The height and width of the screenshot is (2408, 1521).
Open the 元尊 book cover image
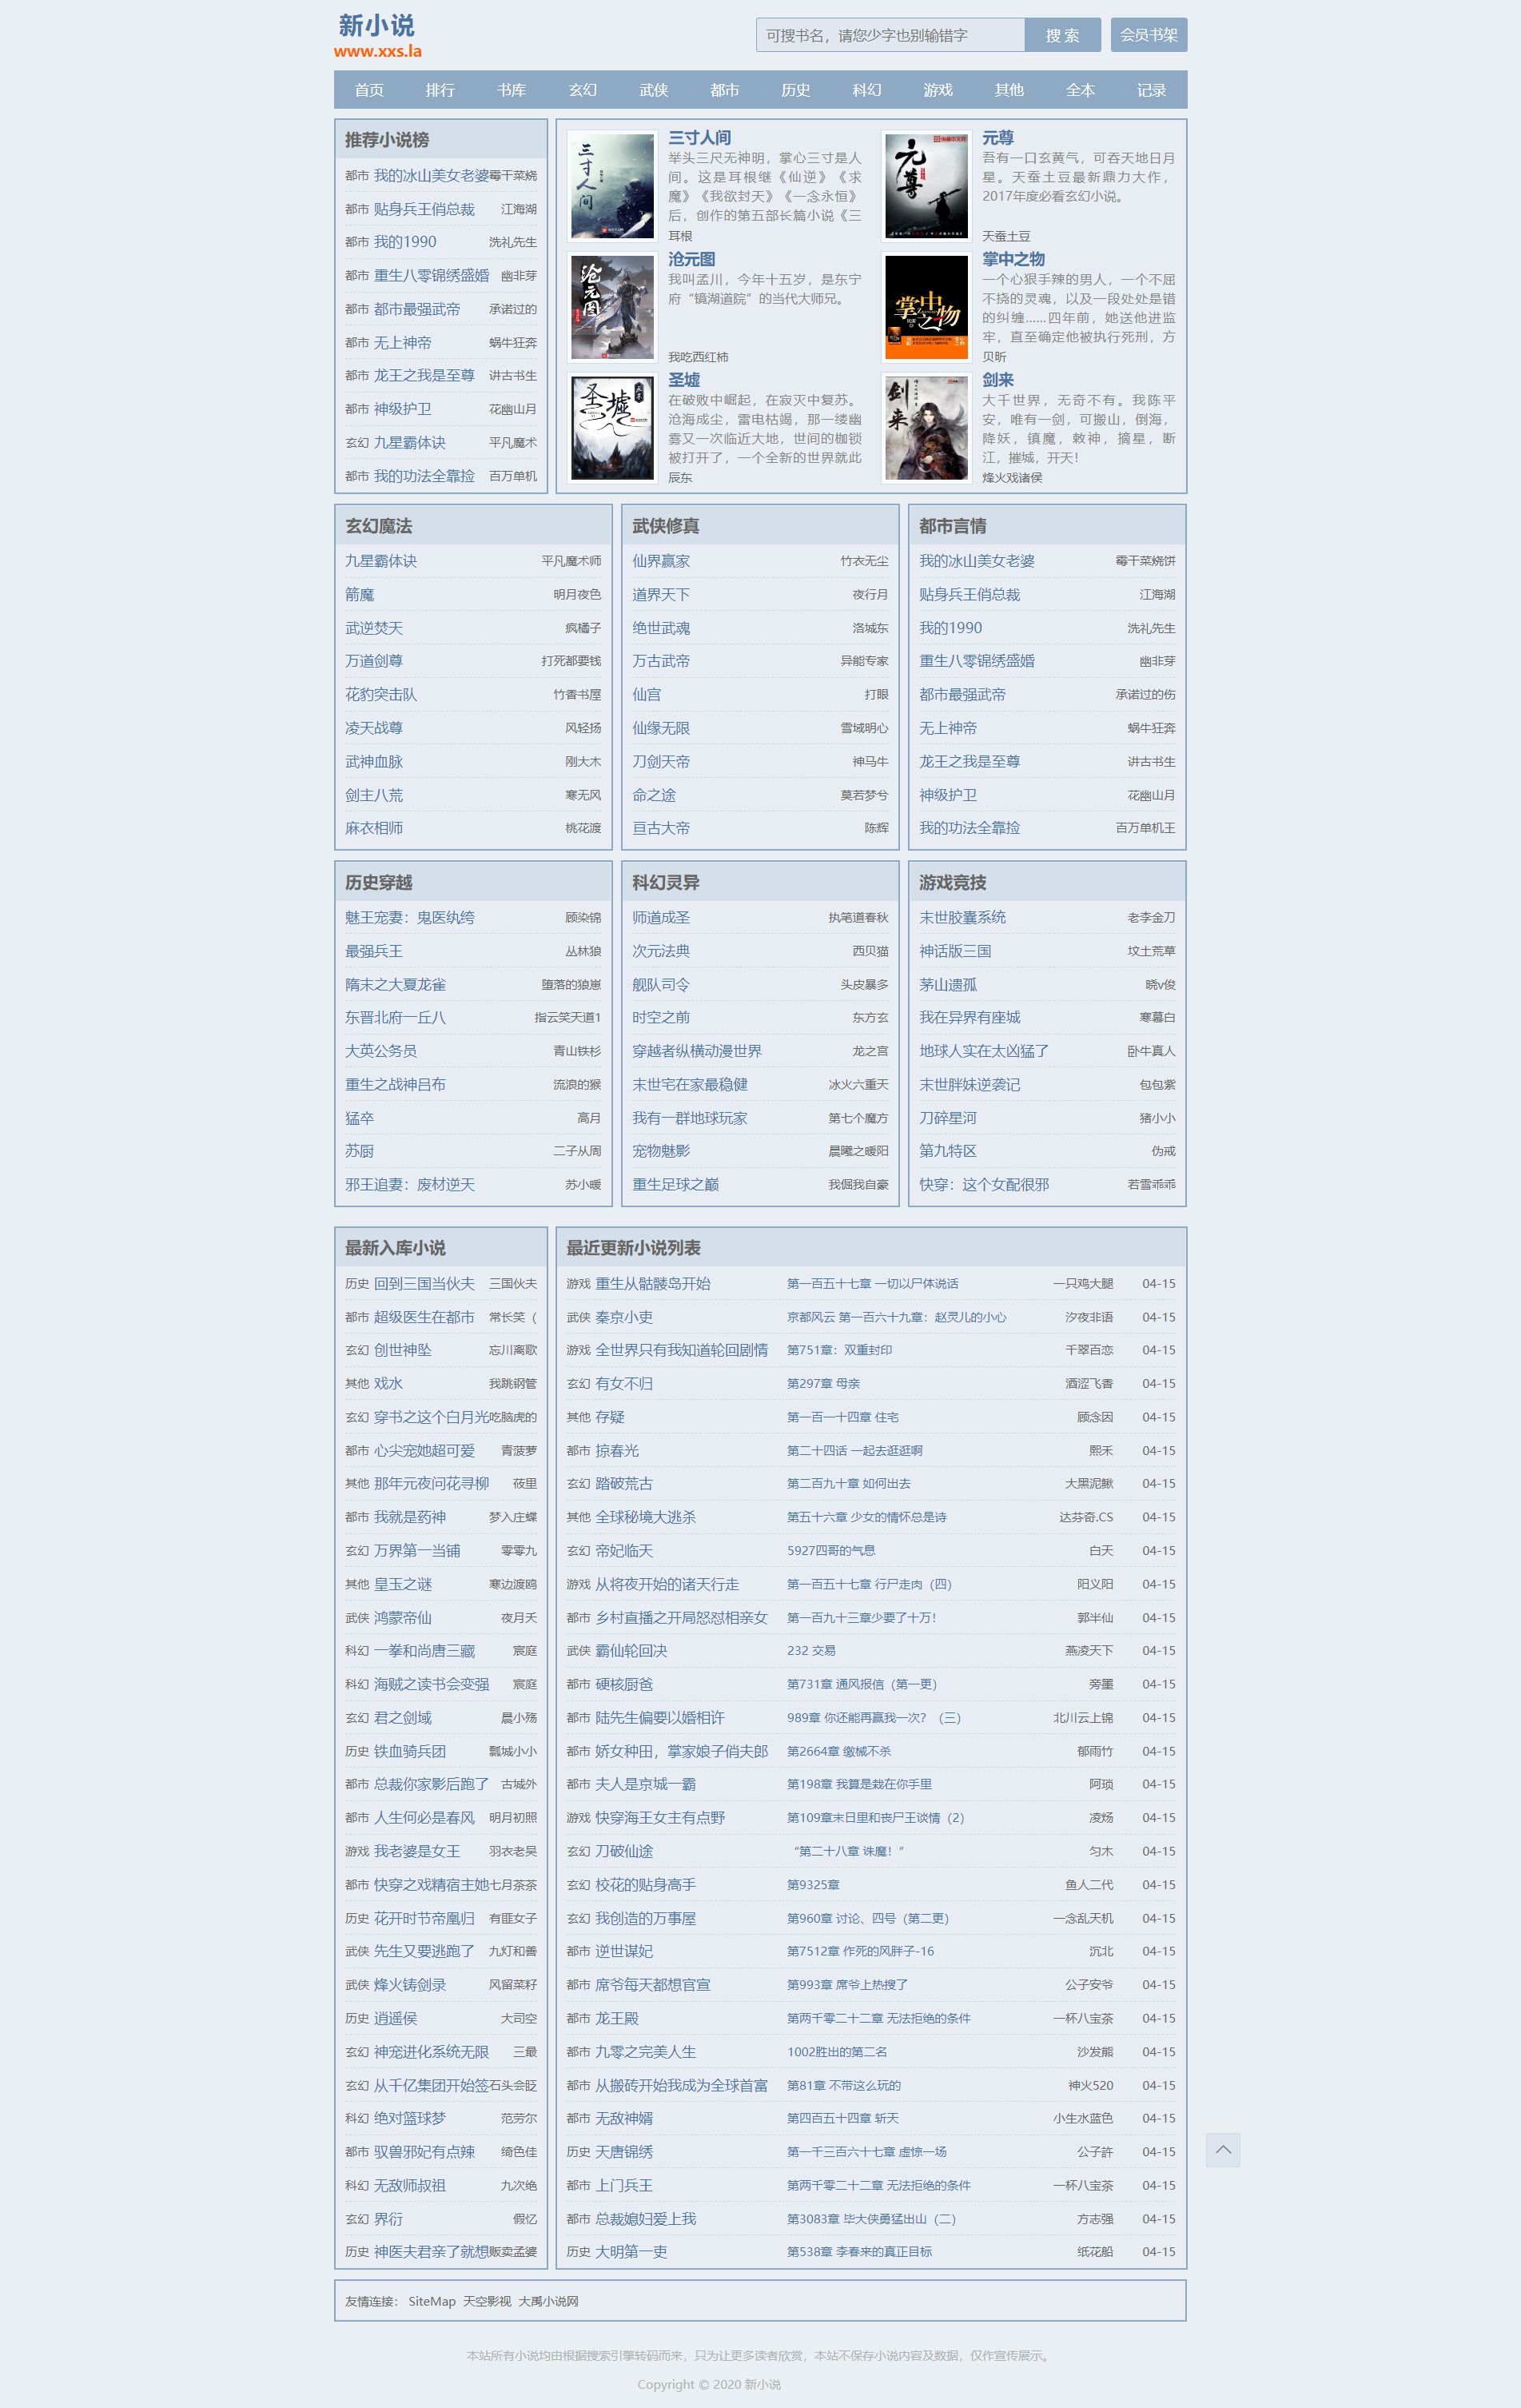click(x=926, y=186)
